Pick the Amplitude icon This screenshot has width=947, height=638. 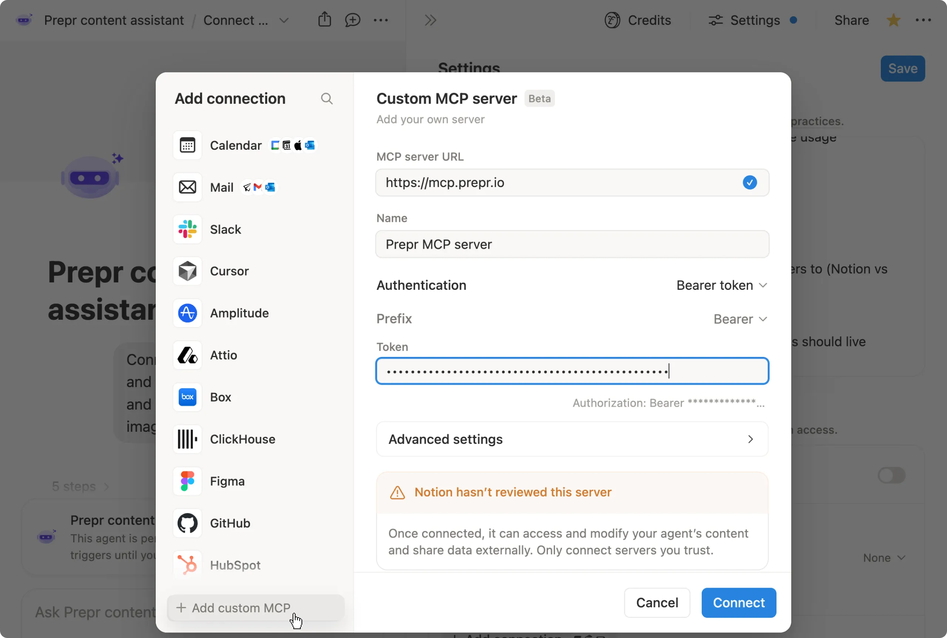pyautogui.click(x=187, y=313)
